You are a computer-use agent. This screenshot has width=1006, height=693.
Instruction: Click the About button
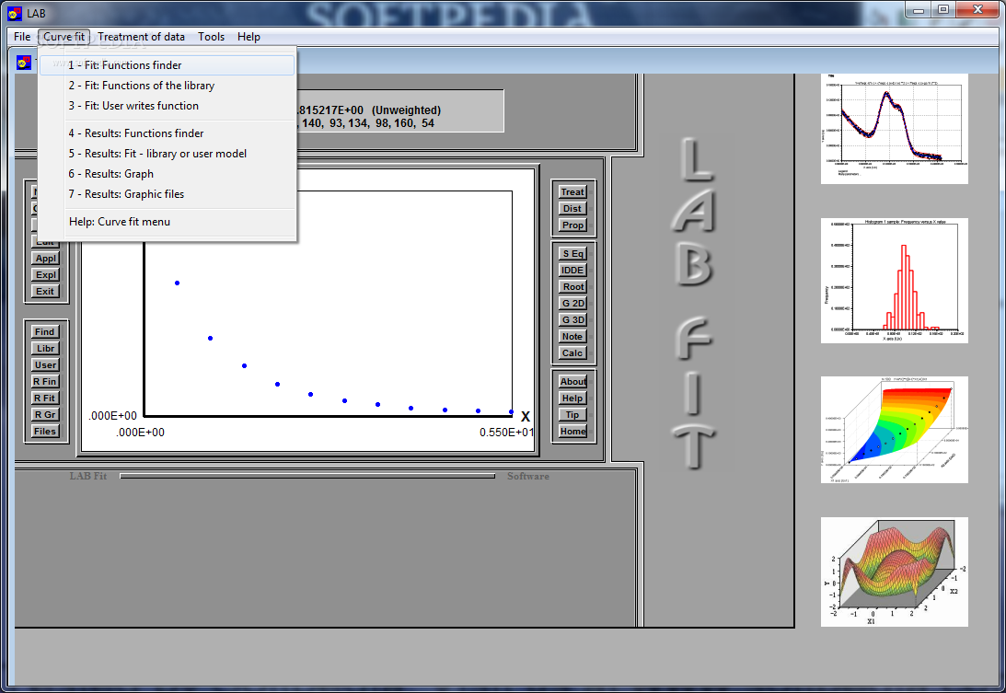tap(572, 382)
